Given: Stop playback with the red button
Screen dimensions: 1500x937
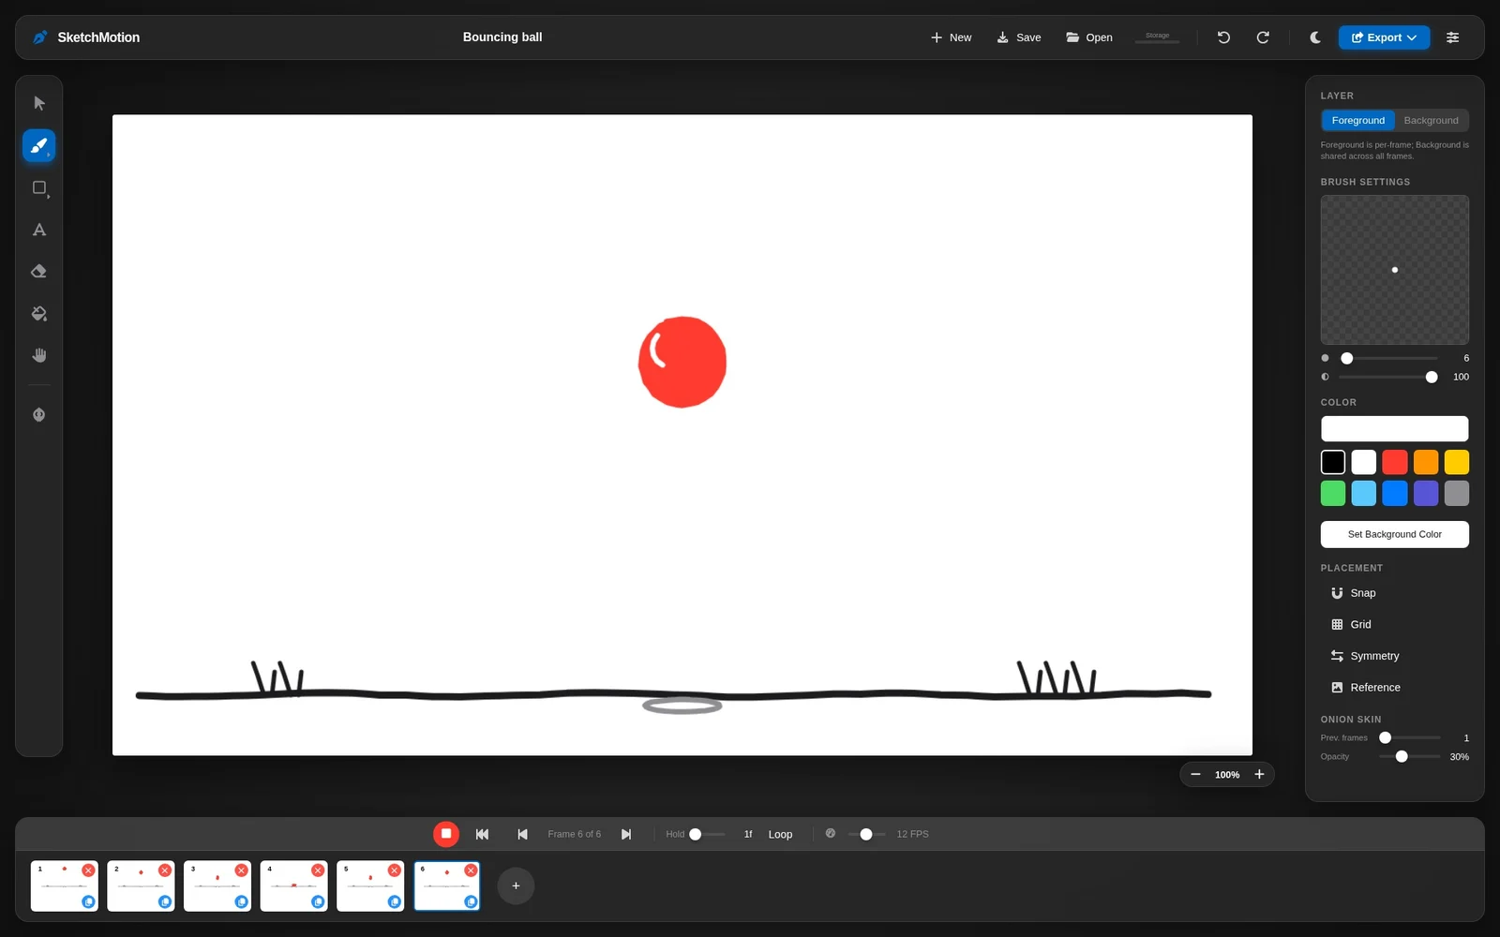Looking at the screenshot, I should (x=446, y=833).
